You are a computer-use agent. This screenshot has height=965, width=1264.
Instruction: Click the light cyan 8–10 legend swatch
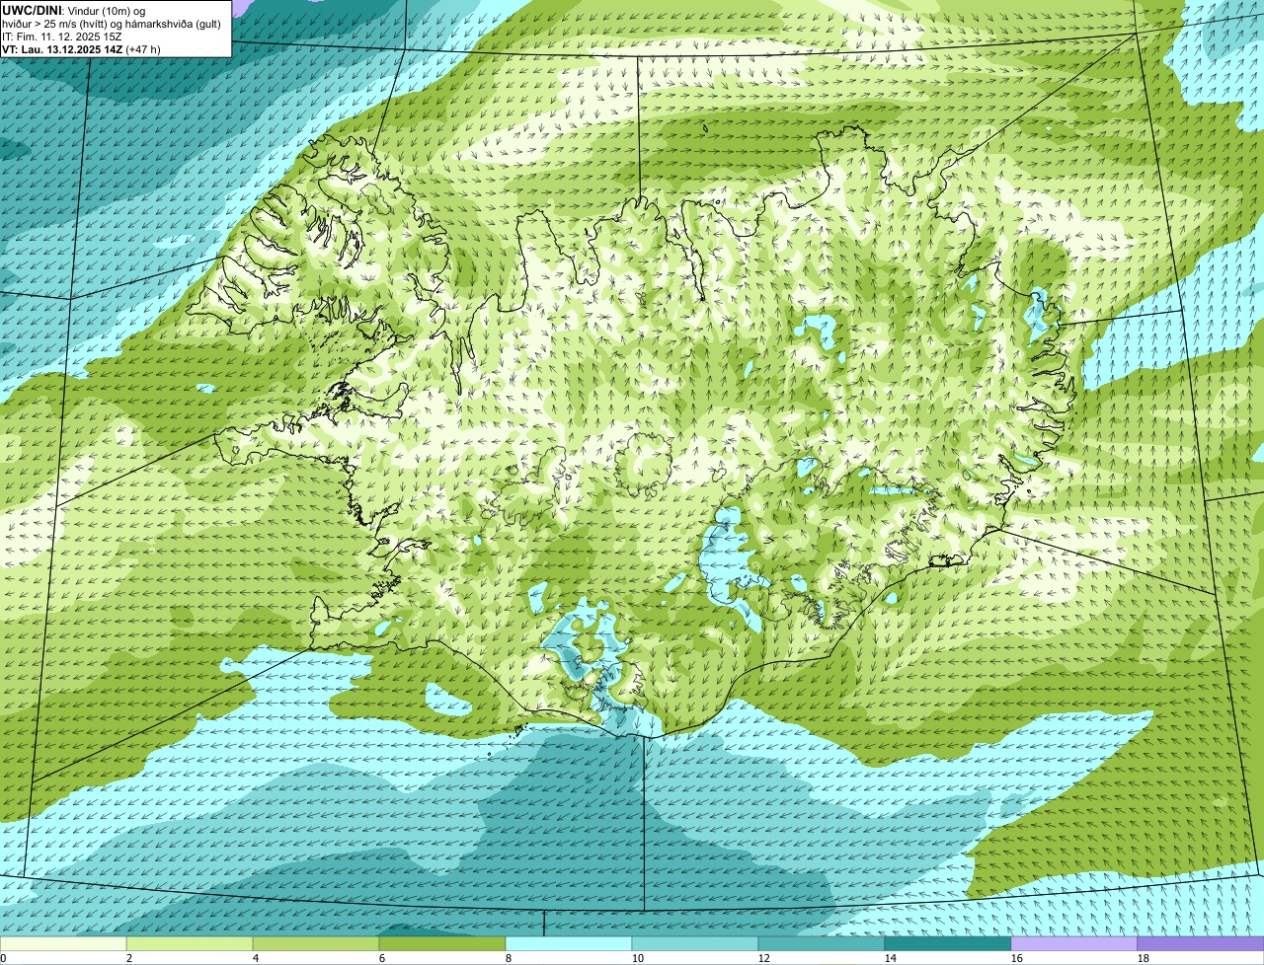click(569, 943)
